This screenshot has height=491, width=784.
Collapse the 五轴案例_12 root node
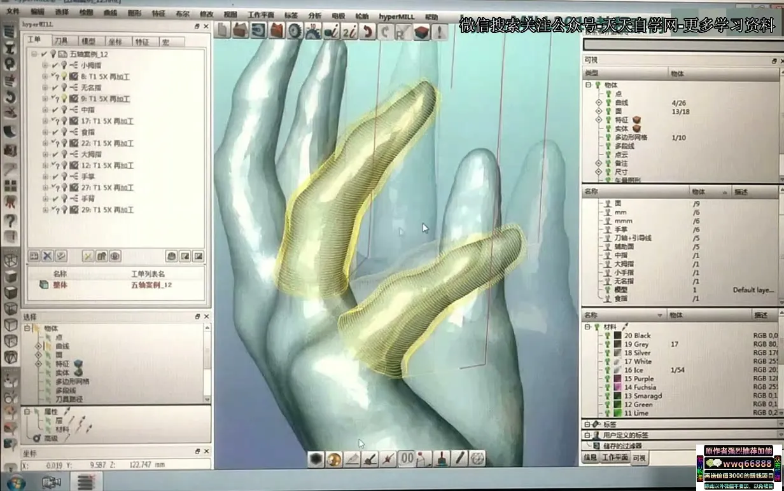point(35,55)
